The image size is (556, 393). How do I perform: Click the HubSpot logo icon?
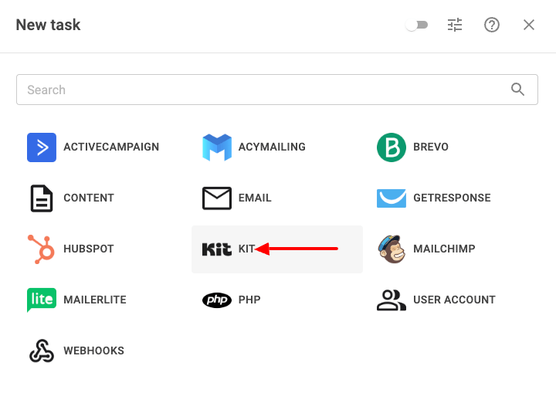click(41, 249)
